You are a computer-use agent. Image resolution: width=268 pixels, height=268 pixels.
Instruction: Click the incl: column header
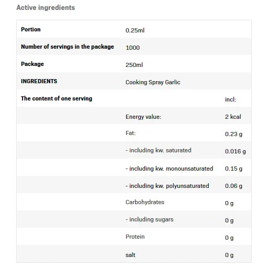click(x=230, y=99)
